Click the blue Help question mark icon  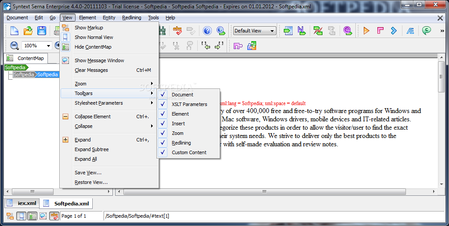click(x=207, y=31)
